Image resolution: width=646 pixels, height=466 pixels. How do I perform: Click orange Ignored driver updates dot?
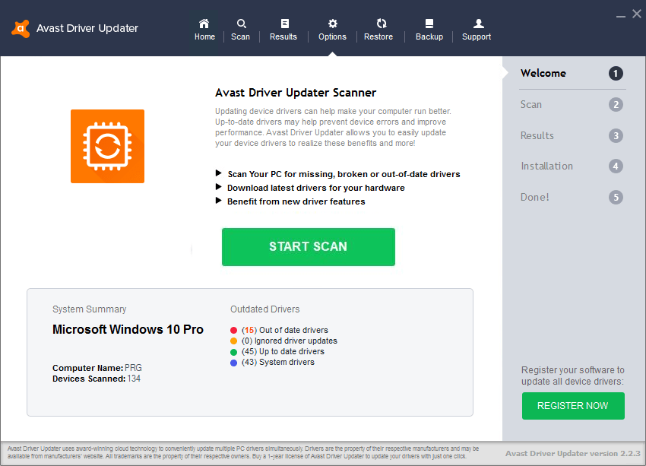tap(233, 341)
